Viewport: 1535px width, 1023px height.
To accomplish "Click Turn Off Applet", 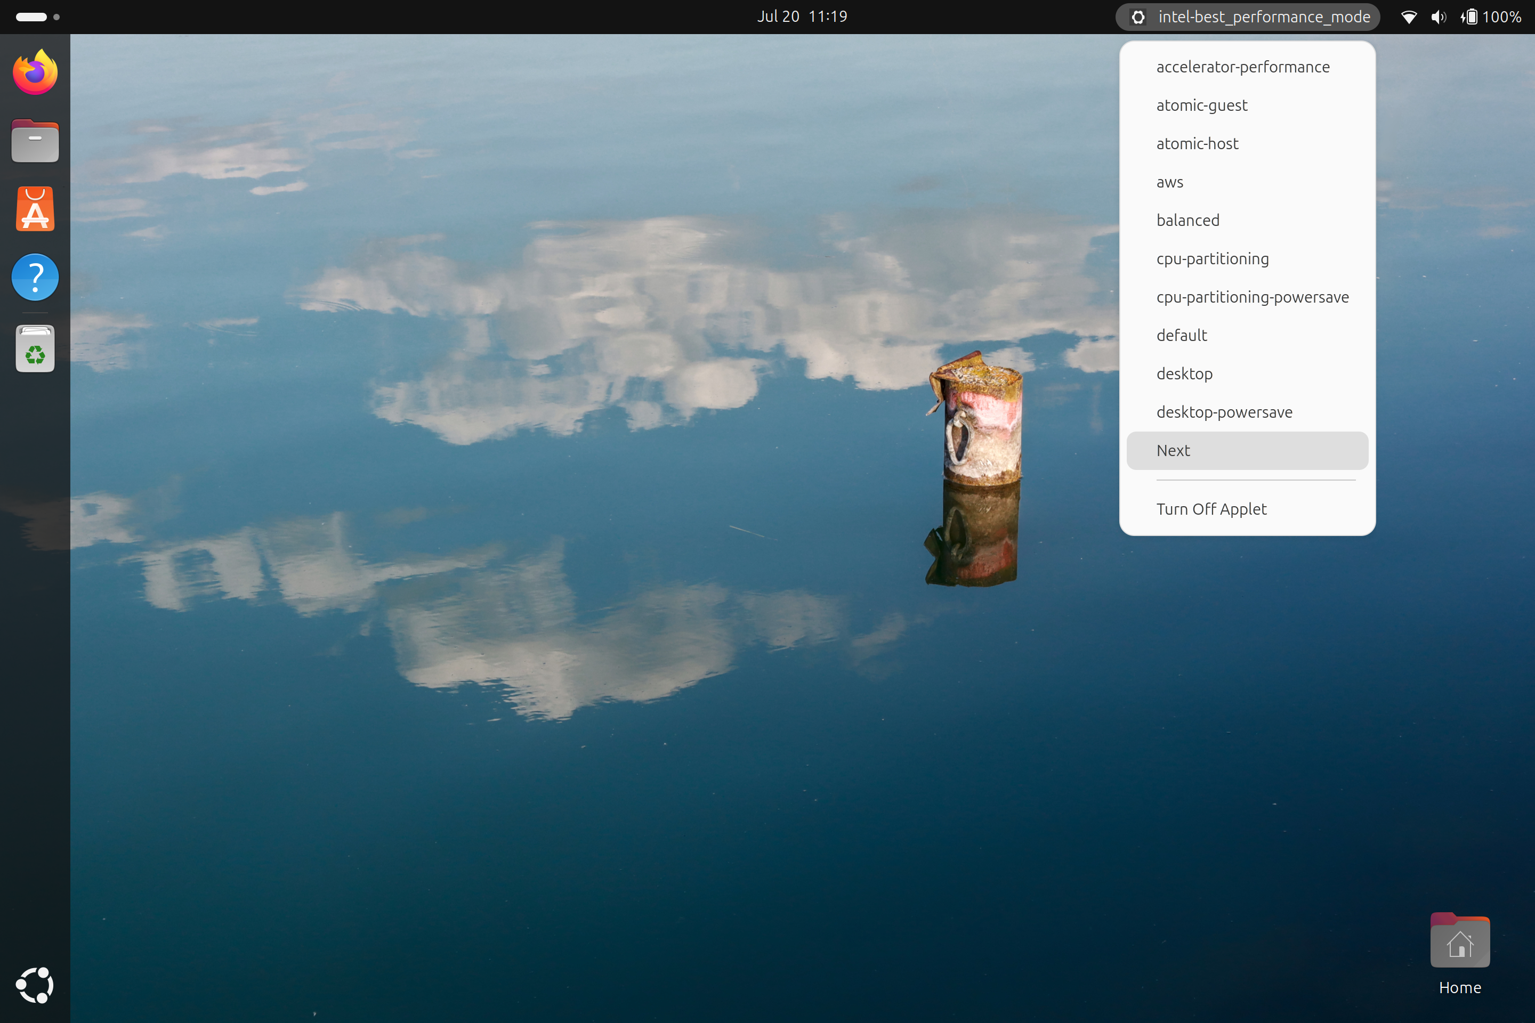I will click(1211, 509).
